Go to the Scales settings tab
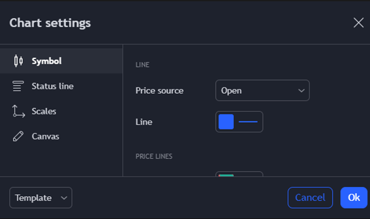 tap(61, 111)
